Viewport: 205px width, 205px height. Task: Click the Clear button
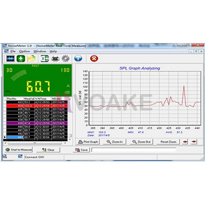tap(48, 150)
